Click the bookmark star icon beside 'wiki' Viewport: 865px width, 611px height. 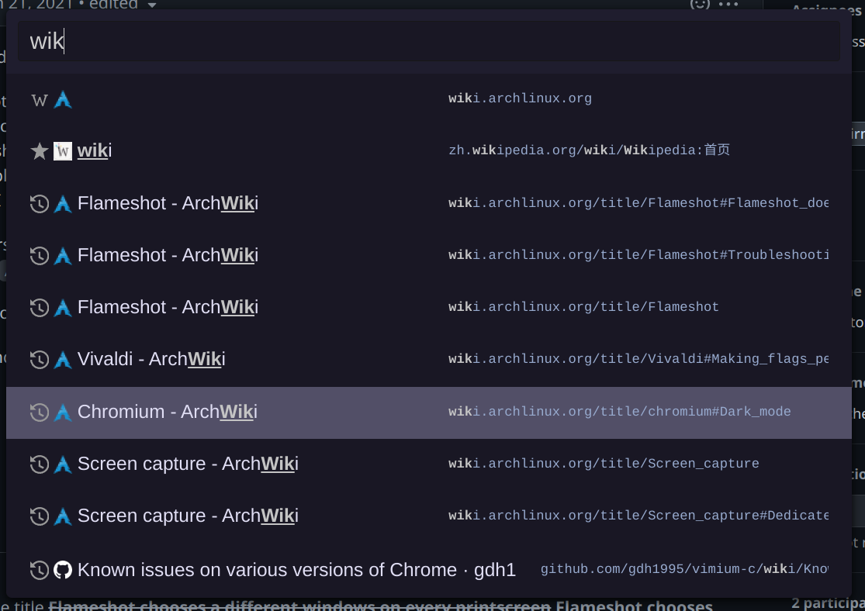tap(39, 151)
